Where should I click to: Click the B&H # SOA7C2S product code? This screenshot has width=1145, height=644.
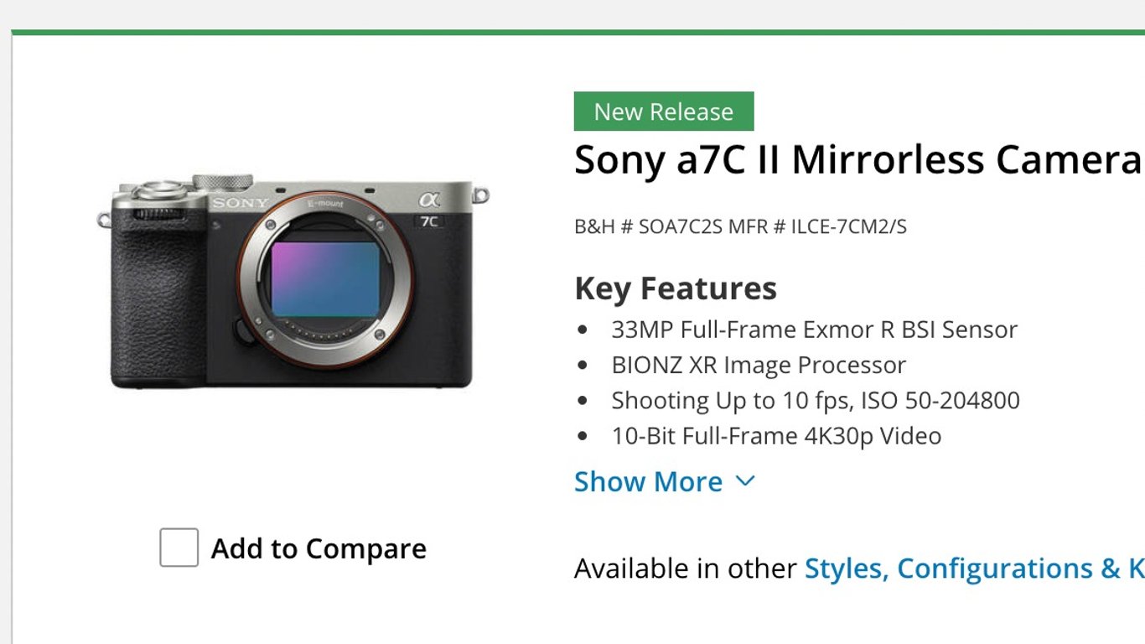pyautogui.click(x=647, y=226)
